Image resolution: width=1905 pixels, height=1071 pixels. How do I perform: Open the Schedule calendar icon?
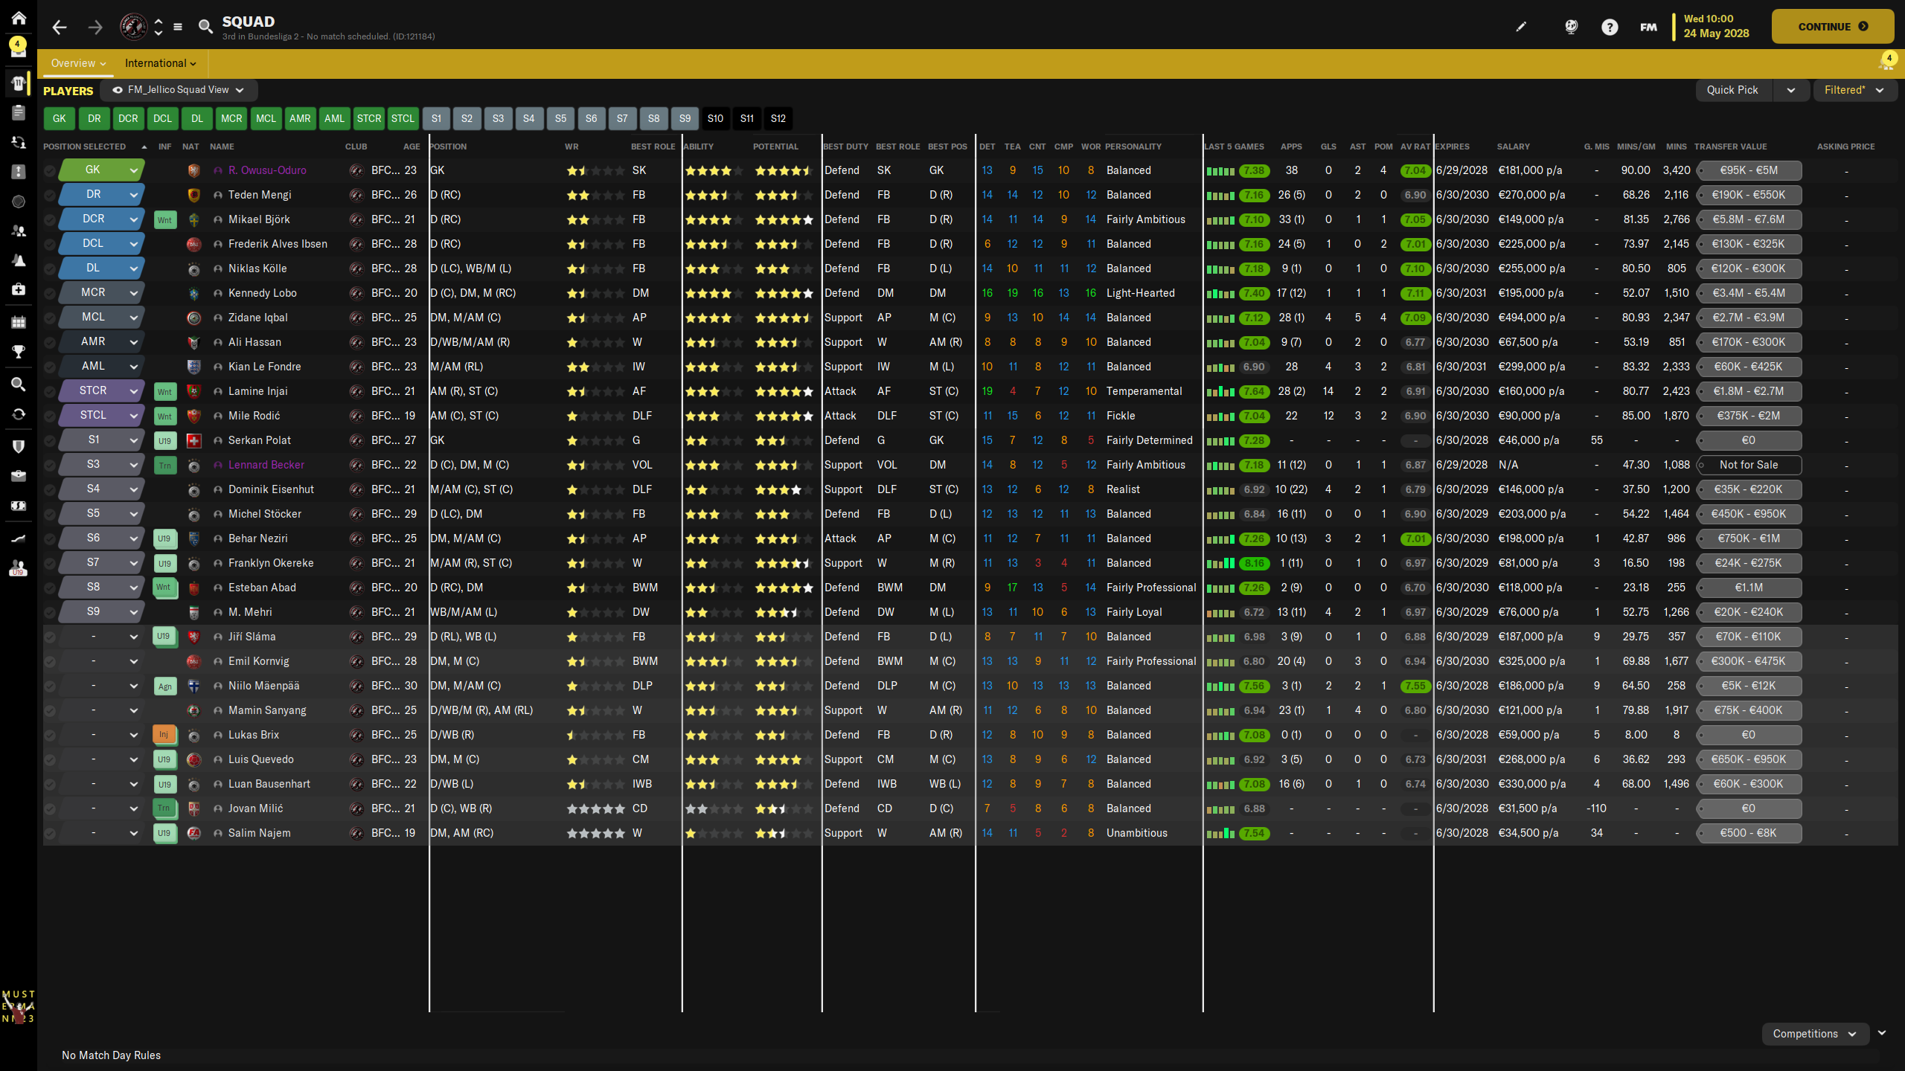coord(19,322)
